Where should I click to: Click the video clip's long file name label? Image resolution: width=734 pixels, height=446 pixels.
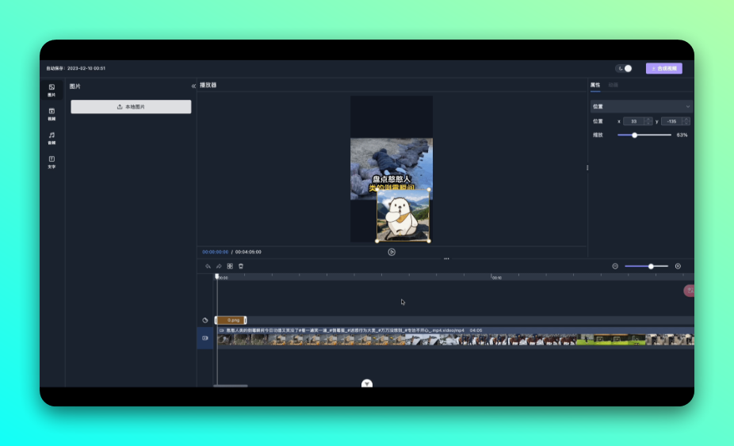point(345,330)
